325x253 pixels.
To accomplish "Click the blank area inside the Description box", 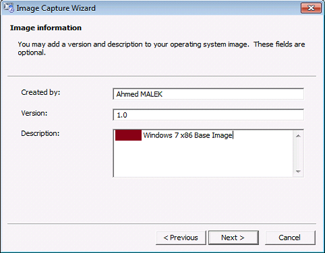I will tap(204, 159).
